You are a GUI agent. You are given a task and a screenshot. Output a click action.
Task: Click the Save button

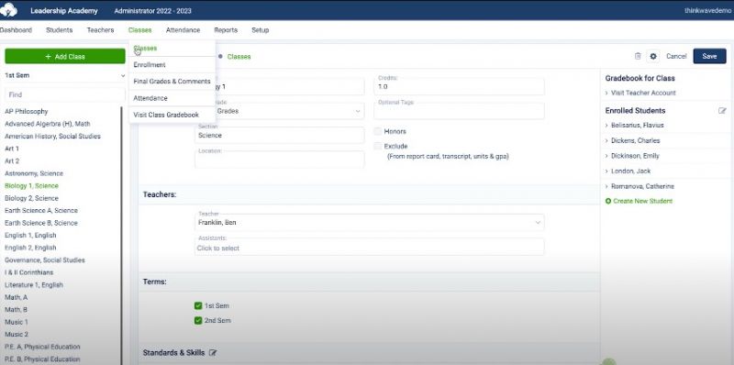[x=709, y=56]
